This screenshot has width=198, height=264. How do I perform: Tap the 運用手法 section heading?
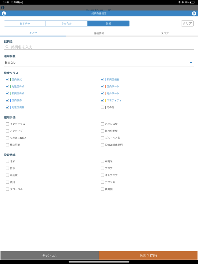10,117
